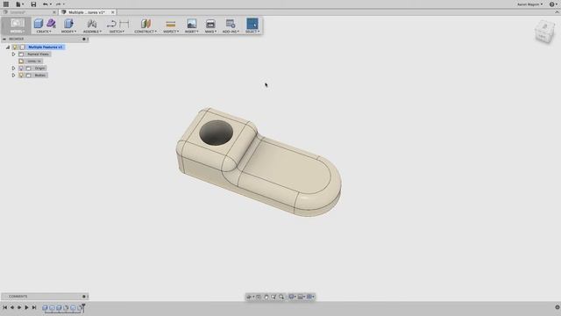The image size is (561, 316).
Task: Toggle the Origin visibility lightbulb
Action: pyautogui.click(x=21, y=68)
